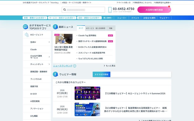Select the すべて news tab
194x121 pixels.
[81, 28]
